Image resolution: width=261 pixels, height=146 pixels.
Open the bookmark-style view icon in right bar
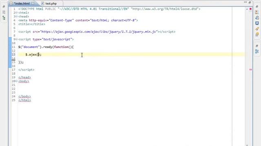tap(257, 12)
